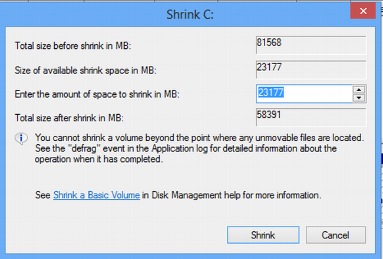This screenshot has height=259, width=383.
Task: Cancel the shrink operation
Action: 335,235
